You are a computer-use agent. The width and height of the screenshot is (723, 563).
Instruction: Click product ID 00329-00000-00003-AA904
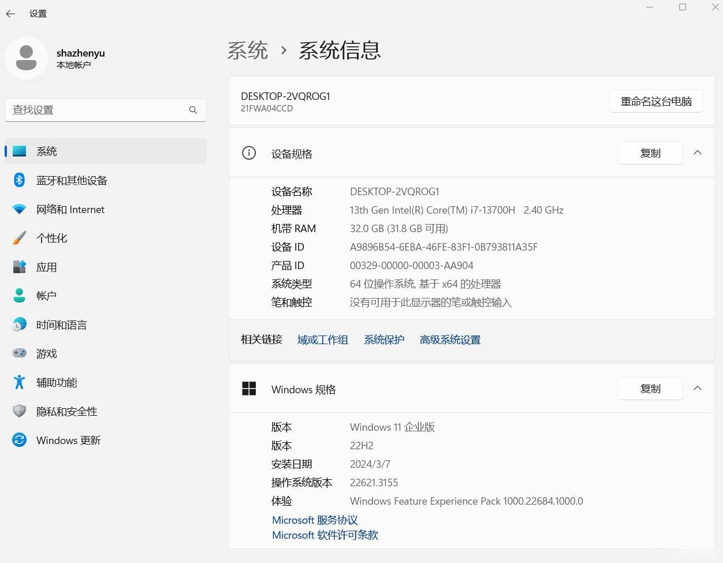tap(412, 266)
